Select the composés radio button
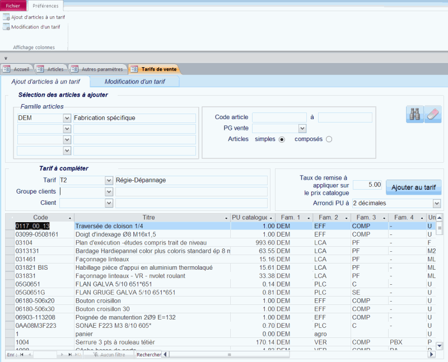Screen dimensions: 448x362 [x=328, y=139]
